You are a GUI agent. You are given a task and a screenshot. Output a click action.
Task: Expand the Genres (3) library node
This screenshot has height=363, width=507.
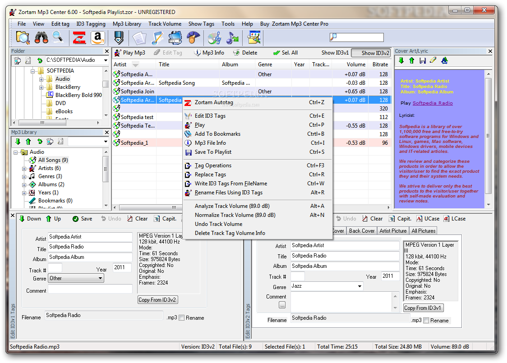(24, 176)
